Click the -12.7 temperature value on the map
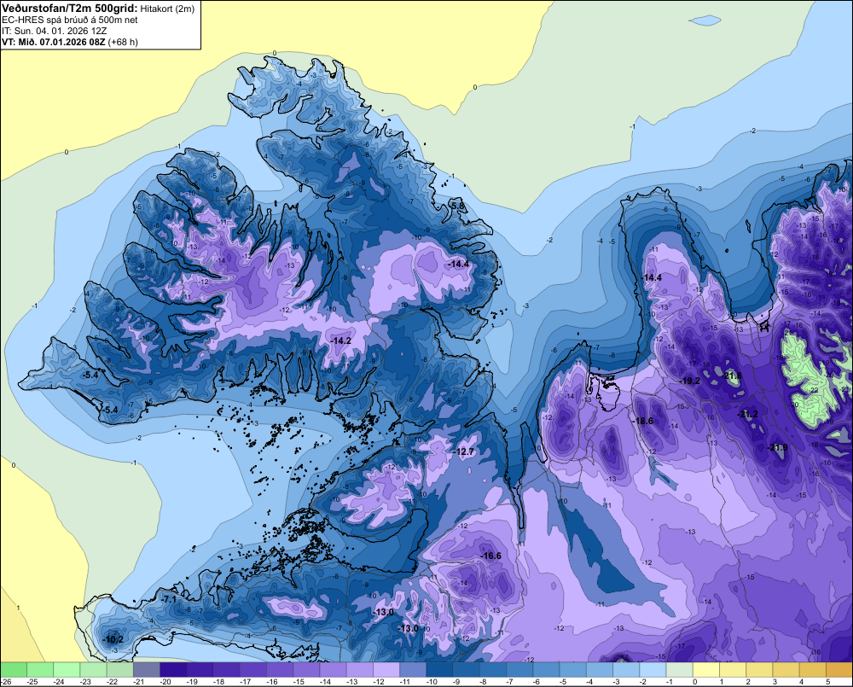853x687 pixels. click(x=465, y=451)
